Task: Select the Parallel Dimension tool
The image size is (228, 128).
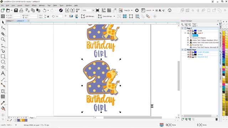Action: pos(3,79)
